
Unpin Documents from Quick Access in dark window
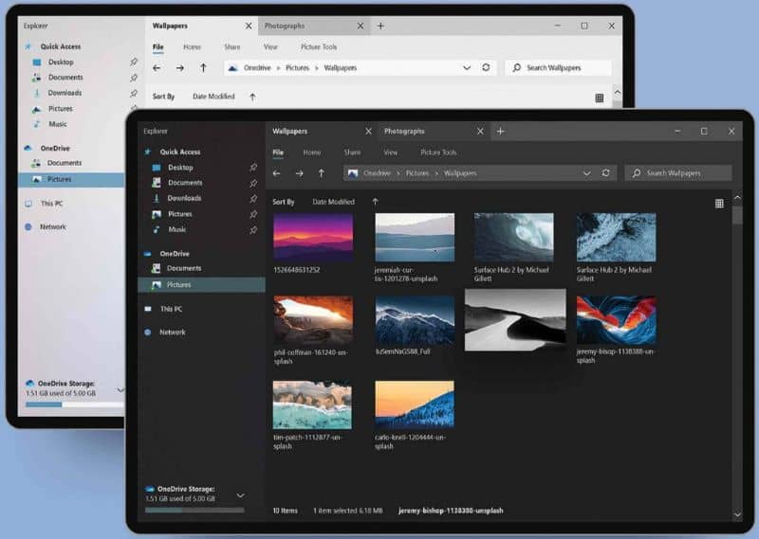pos(253,183)
